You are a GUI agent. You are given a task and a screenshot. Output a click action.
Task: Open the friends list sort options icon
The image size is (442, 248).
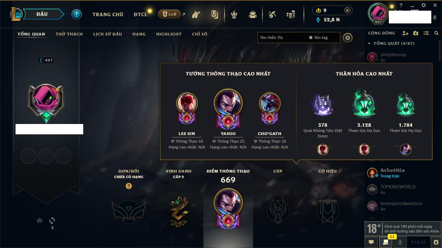point(426,33)
